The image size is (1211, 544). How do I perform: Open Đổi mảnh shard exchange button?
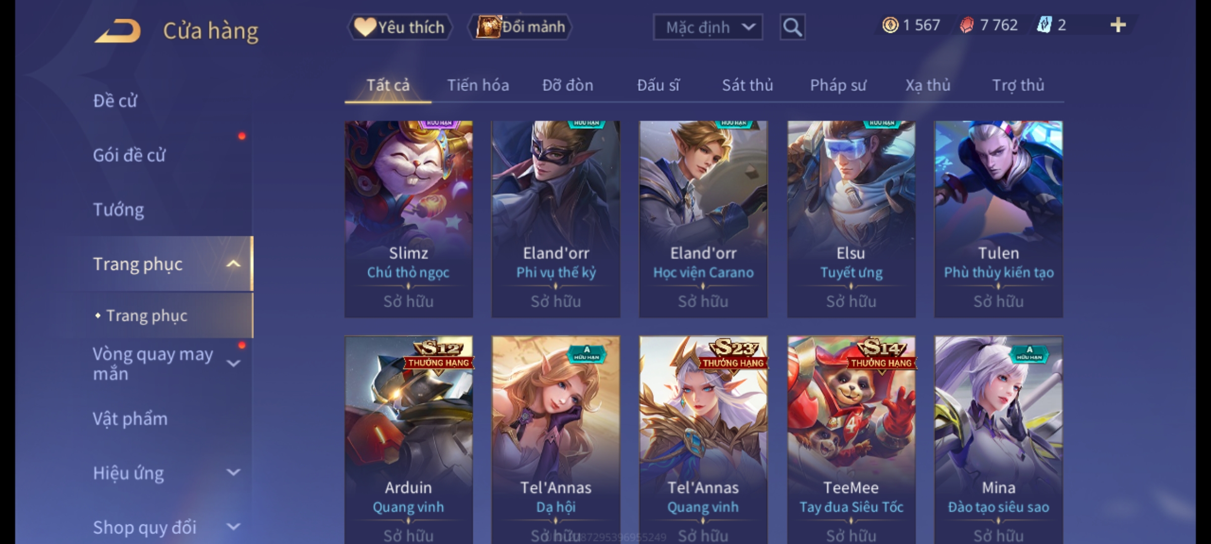tap(520, 27)
